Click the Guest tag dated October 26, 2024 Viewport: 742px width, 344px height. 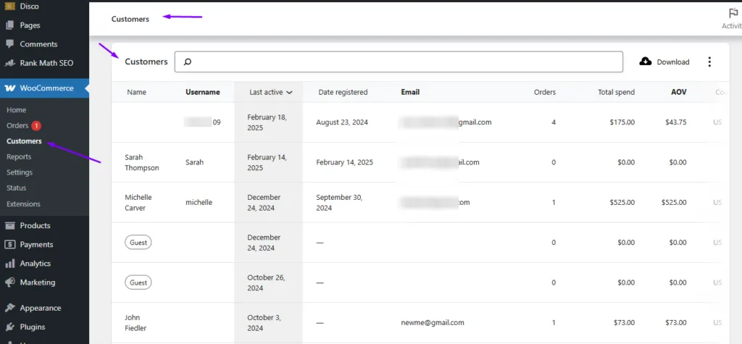pos(138,282)
